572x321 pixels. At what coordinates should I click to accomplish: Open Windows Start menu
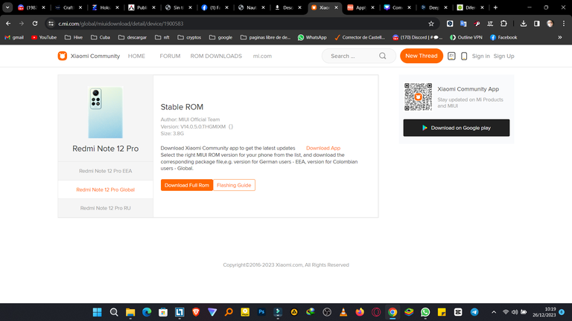tap(97, 312)
